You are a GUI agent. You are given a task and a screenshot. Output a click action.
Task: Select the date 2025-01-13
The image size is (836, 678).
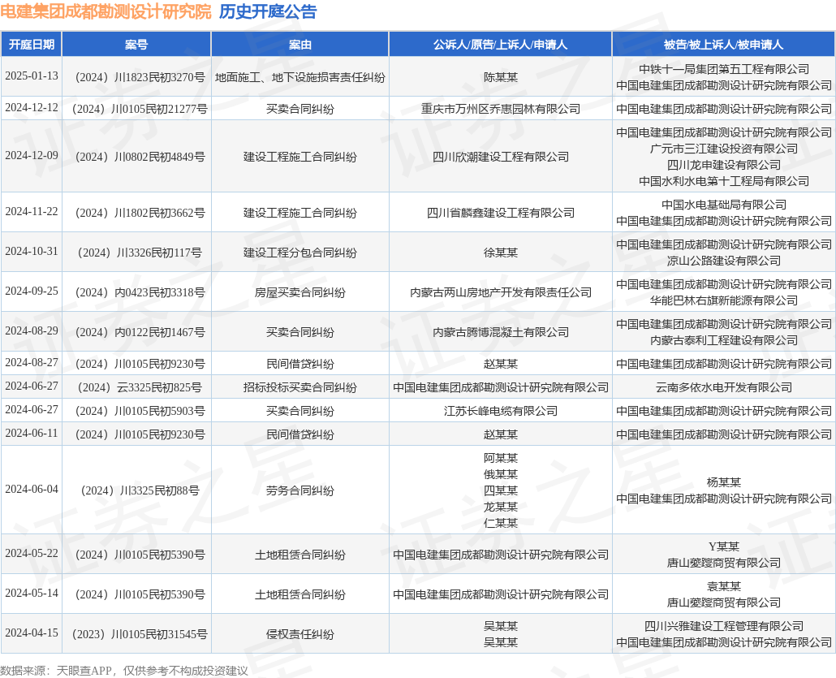(32, 76)
